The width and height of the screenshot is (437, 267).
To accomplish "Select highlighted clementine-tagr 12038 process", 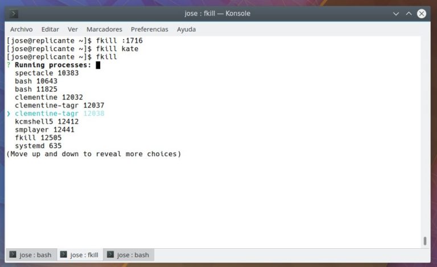I will click(x=59, y=114).
